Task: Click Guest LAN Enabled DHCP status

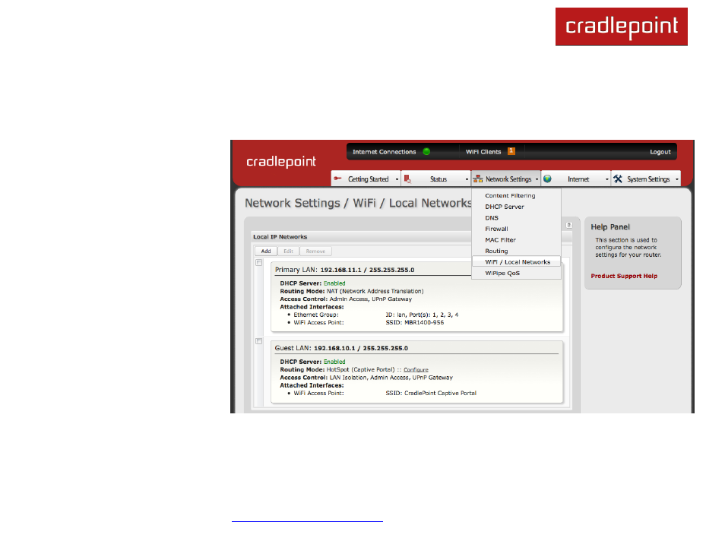Action: pyautogui.click(x=334, y=362)
